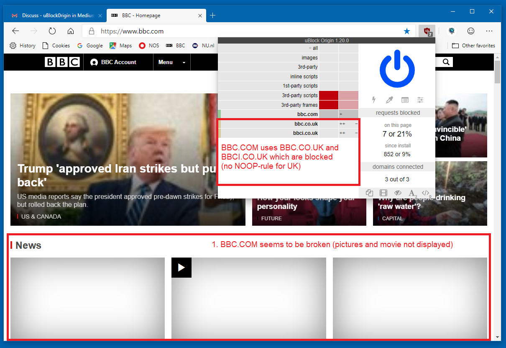Screen dimensions: 506x348
Task: Click the 'requests blocked' header in popup
Action: 397,113
